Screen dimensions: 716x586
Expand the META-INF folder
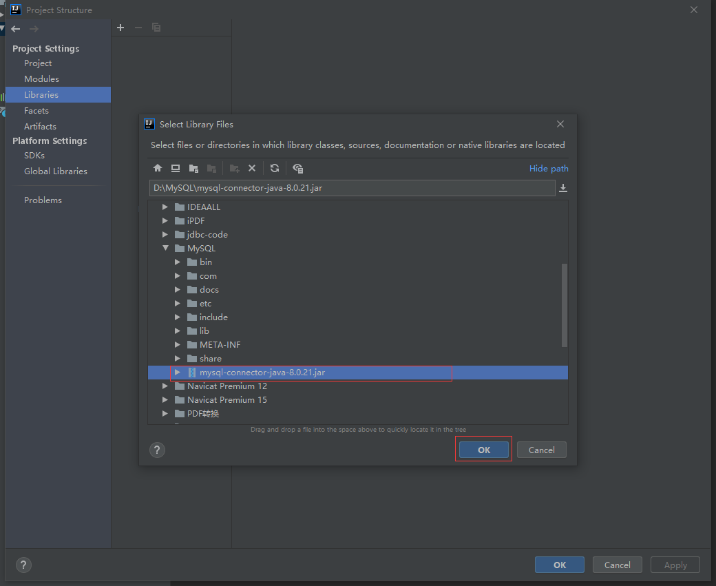click(x=177, y=344)
